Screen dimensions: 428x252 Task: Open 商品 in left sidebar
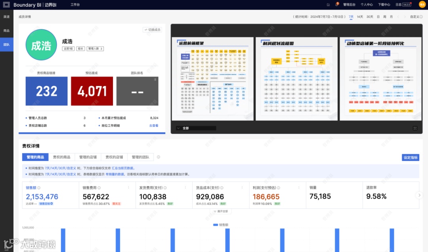pos(7,31)
